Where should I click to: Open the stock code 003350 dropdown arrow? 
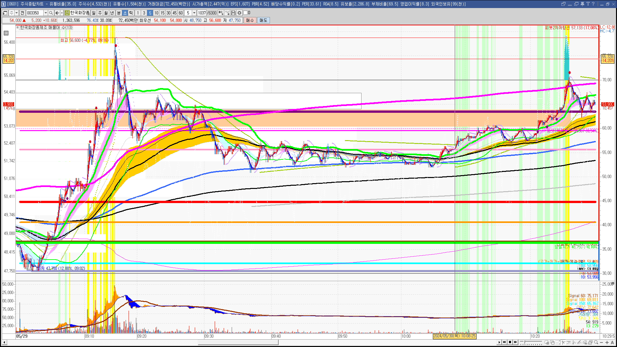point(46,13)
